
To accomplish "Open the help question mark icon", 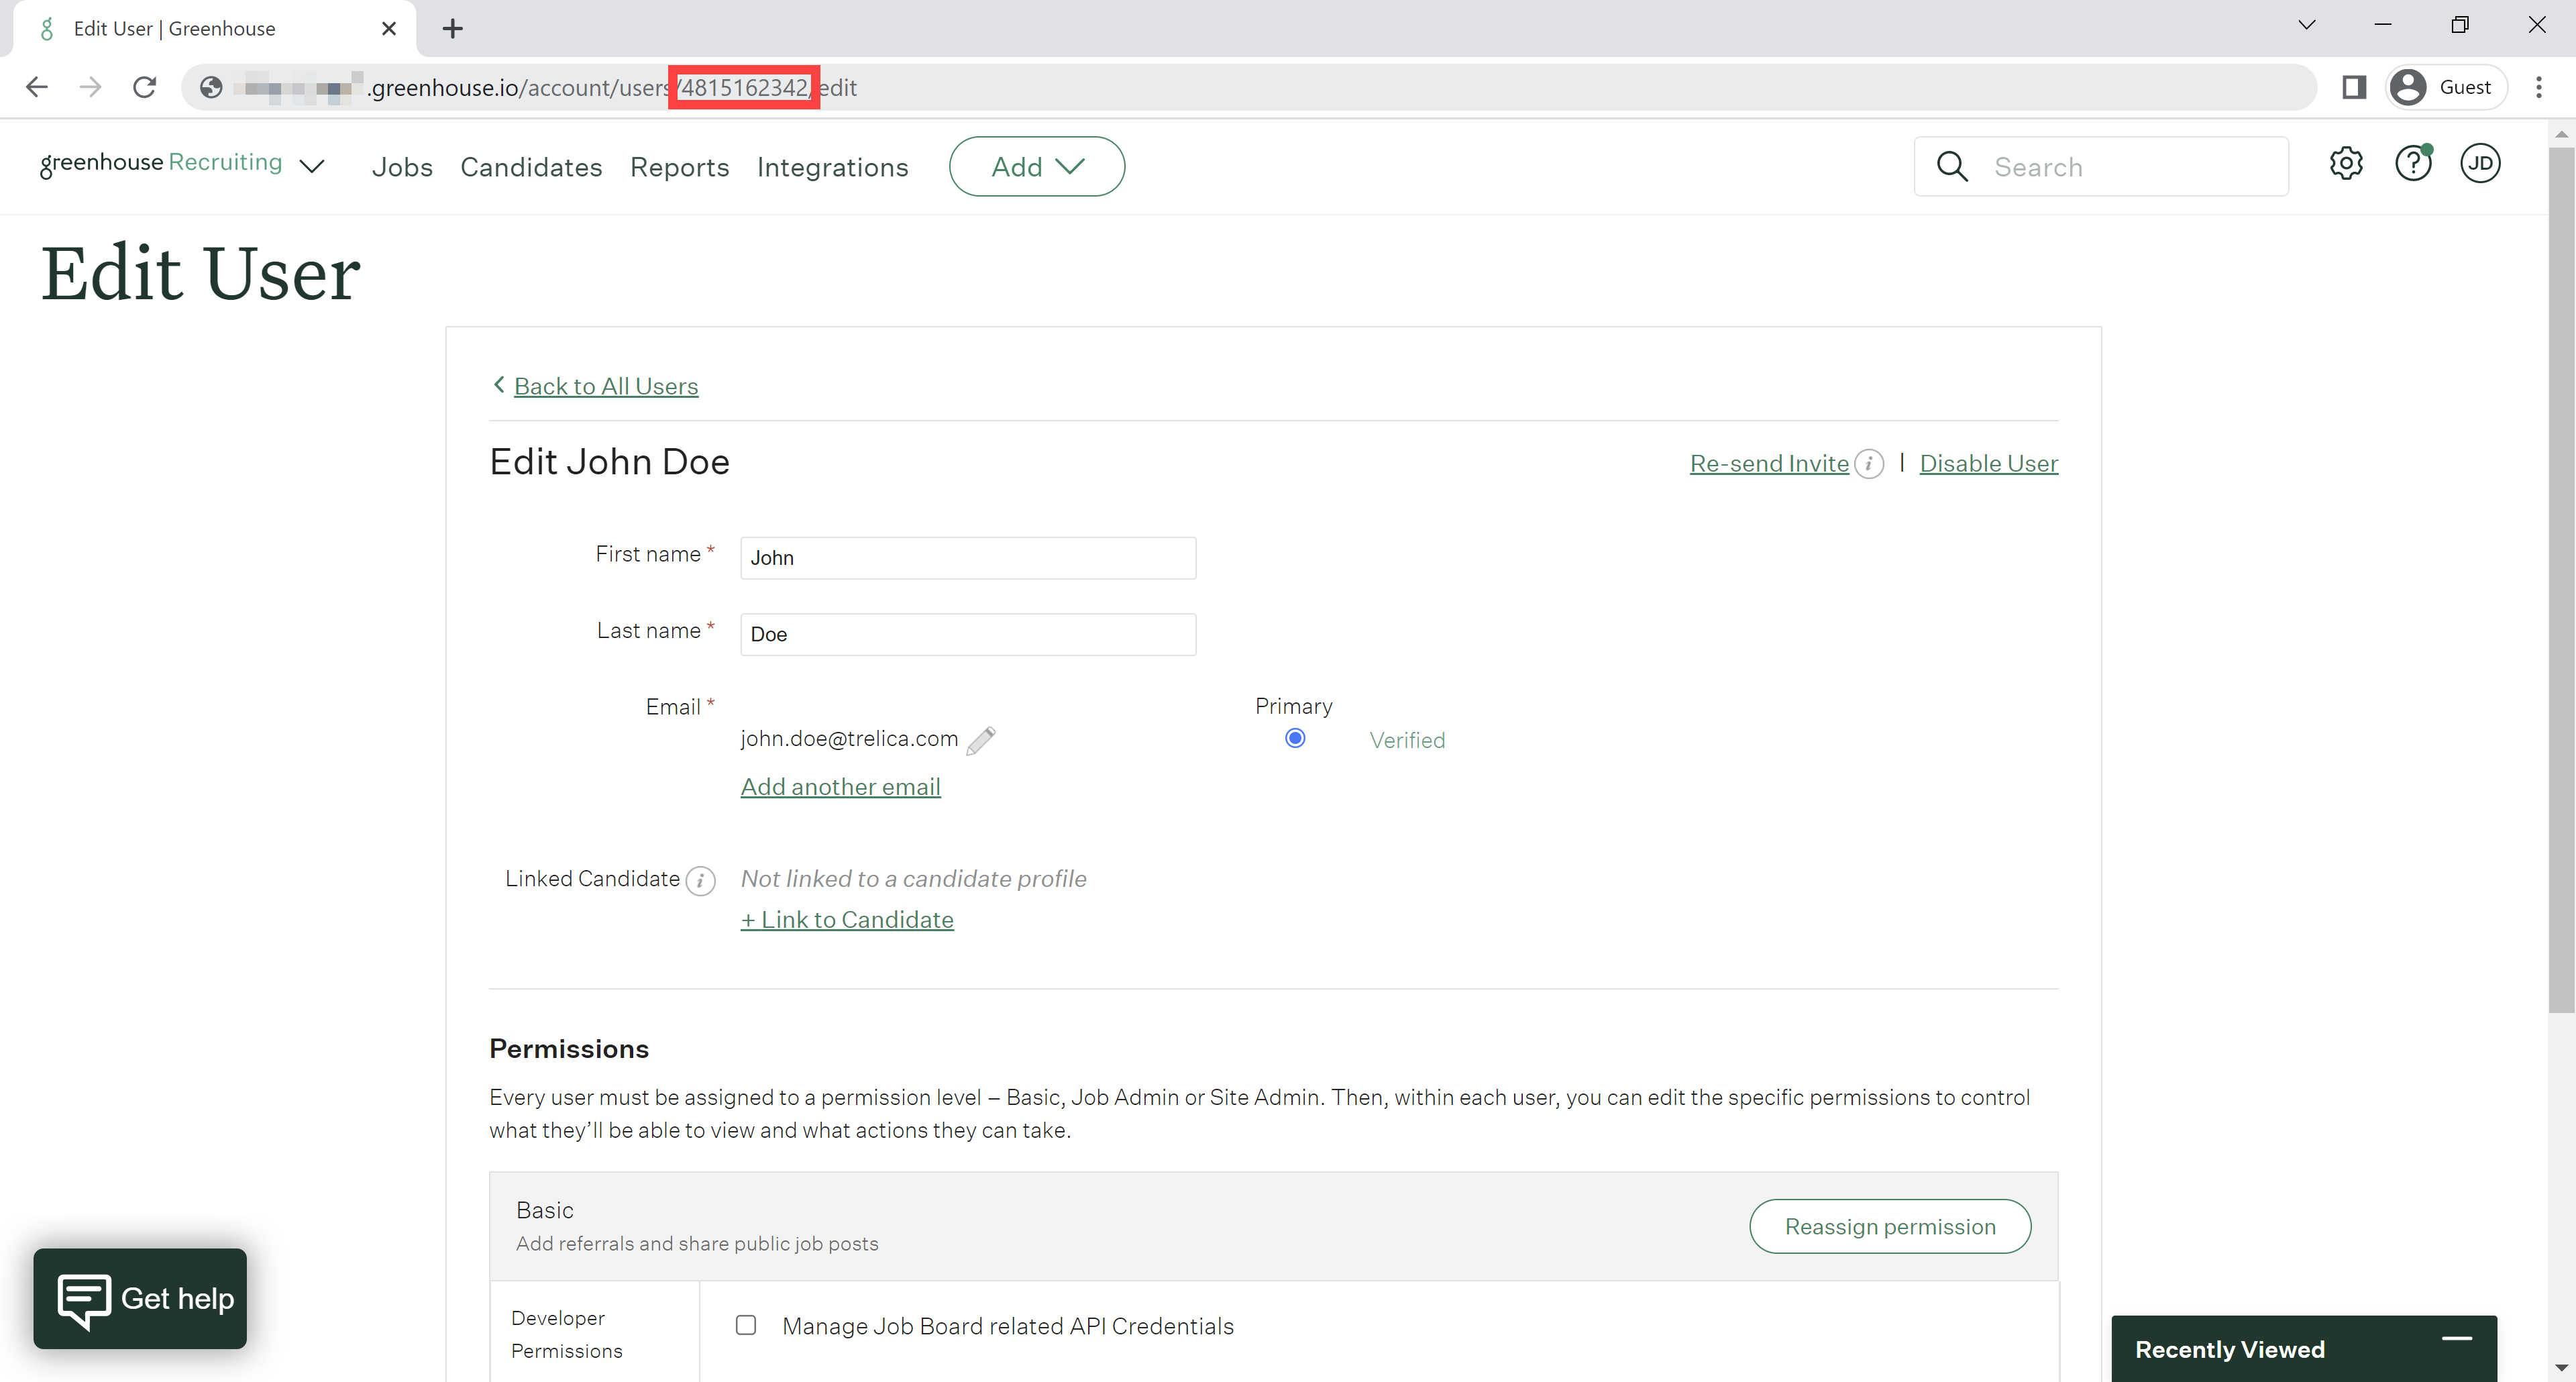I will (x=2413, y=163).
